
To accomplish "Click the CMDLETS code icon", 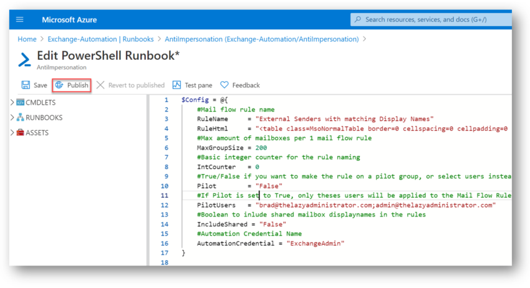I will [x=21, y=102].
